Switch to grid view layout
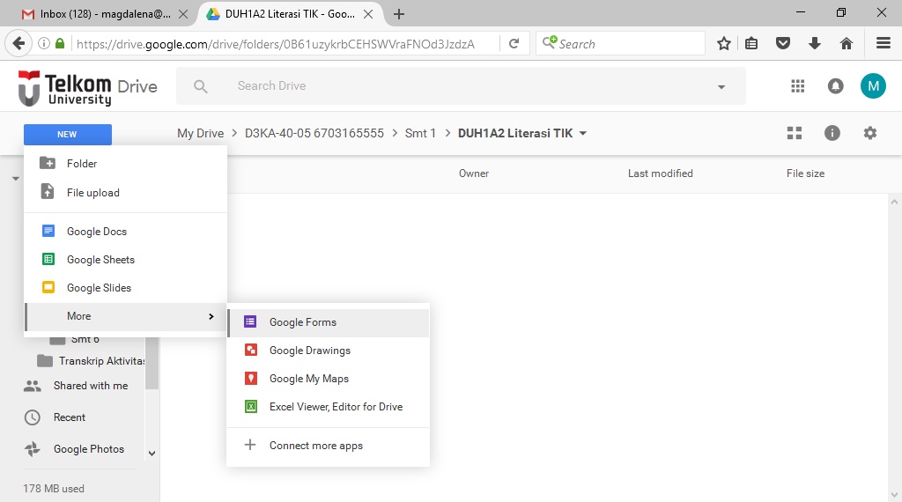This screenshot has width=902, height=502. point(795,133)
